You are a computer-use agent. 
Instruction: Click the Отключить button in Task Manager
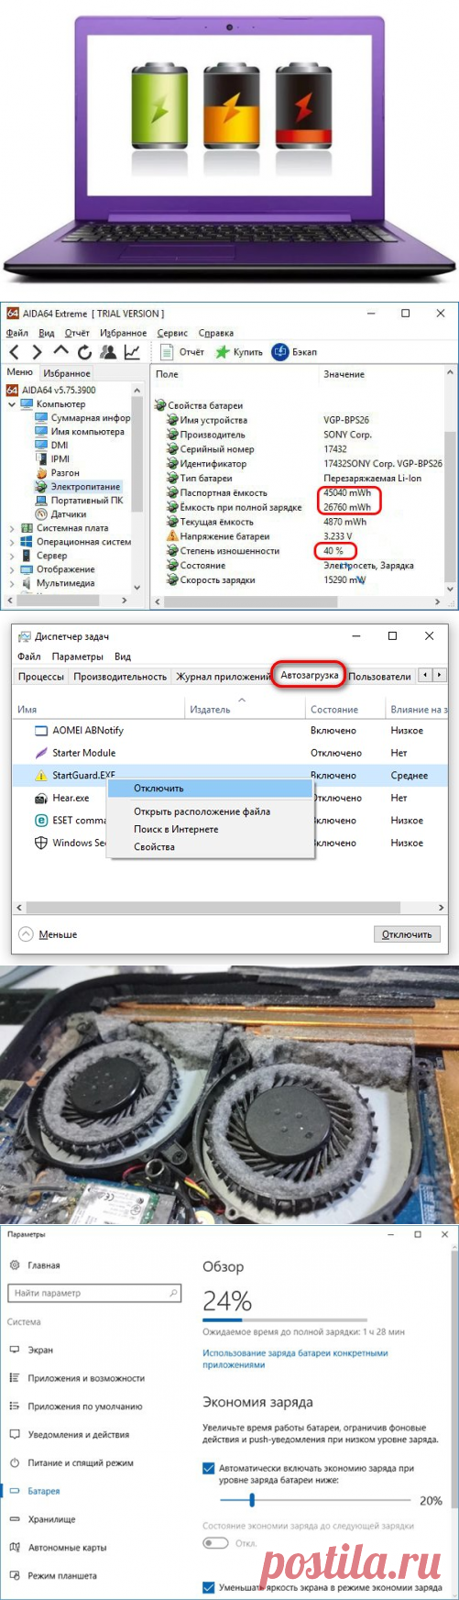click(407, 934)
